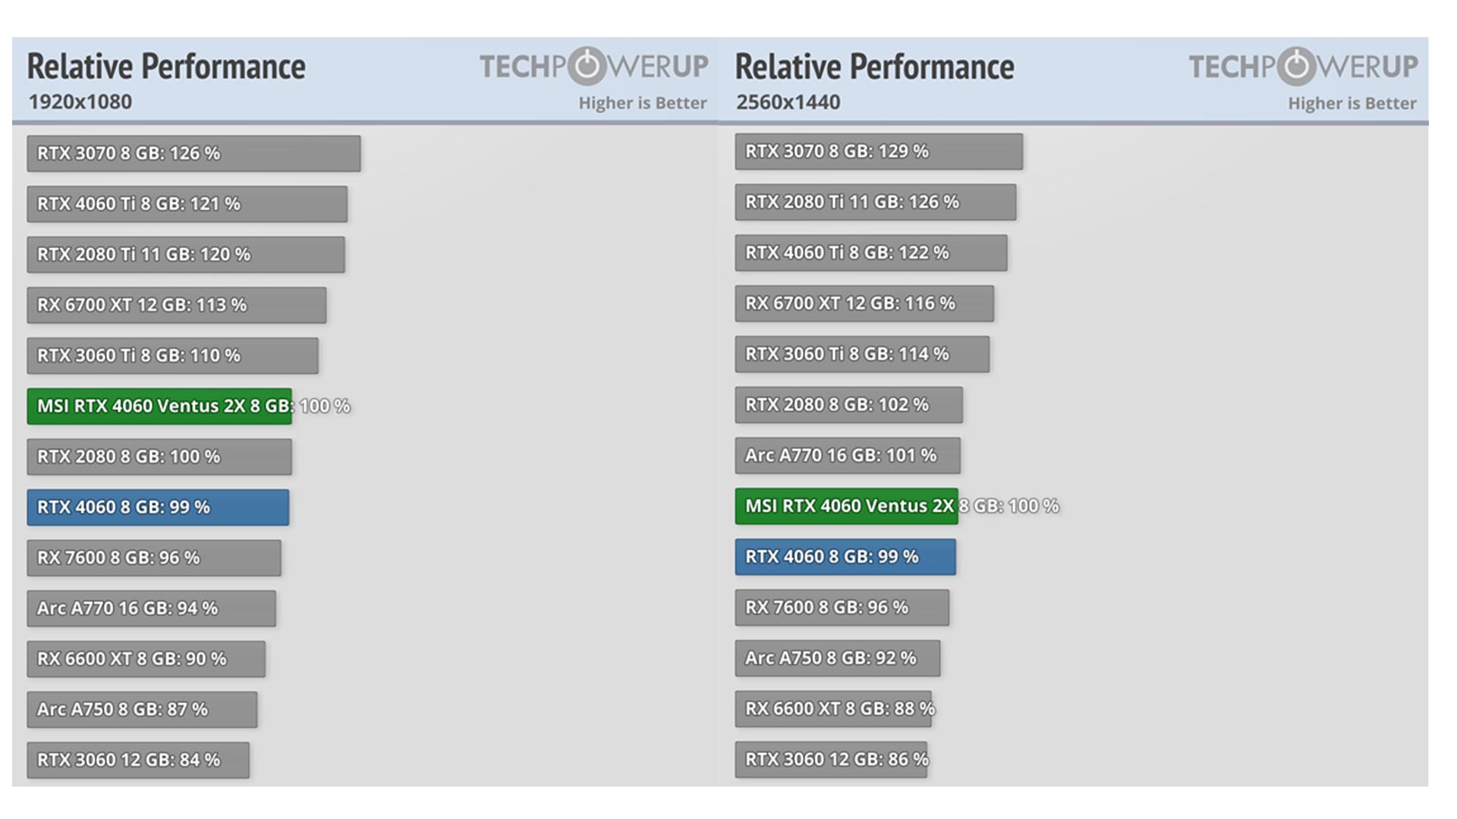The width and height of the screenshot is (1457, 819).
Task: Select the Arc A770 16 GB 101 % bar
Action: tap(847, 456)
